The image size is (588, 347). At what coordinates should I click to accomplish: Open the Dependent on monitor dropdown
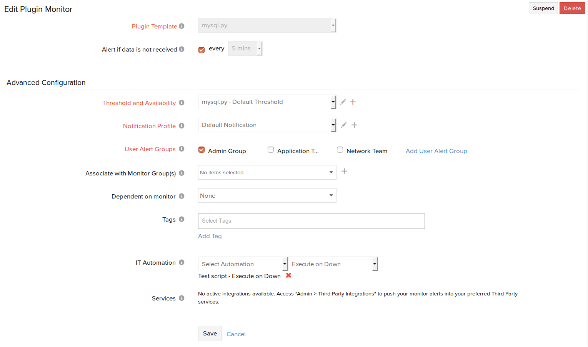(267, 195)
